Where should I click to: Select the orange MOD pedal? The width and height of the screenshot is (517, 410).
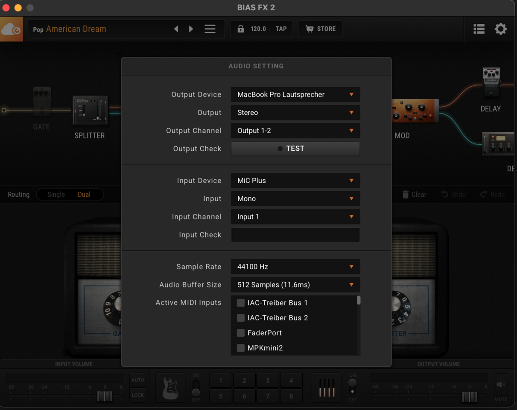pyautogui.click(x=415, y=111)
